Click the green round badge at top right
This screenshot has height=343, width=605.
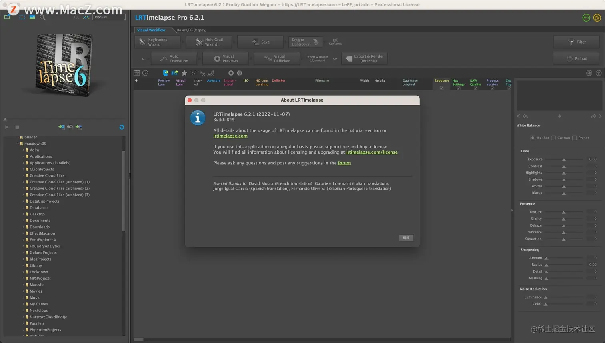pyautogui.click(x=586, y=18)
